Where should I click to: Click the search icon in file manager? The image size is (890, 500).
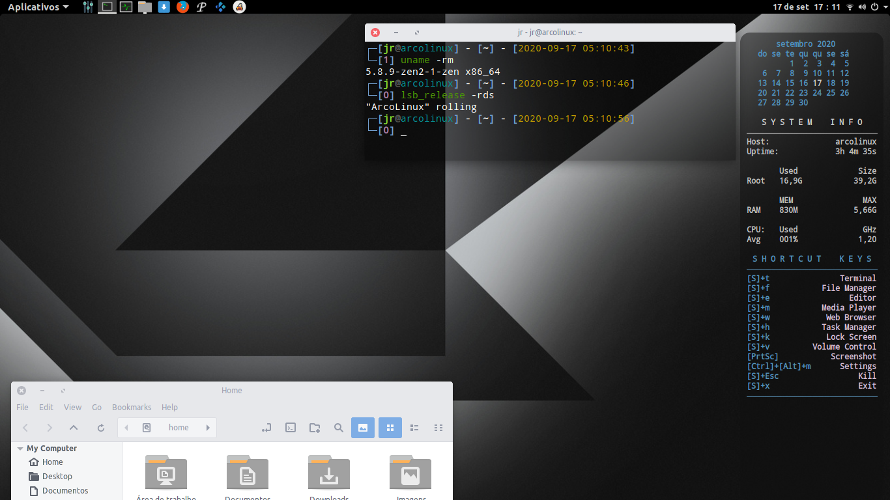[339, 428]
